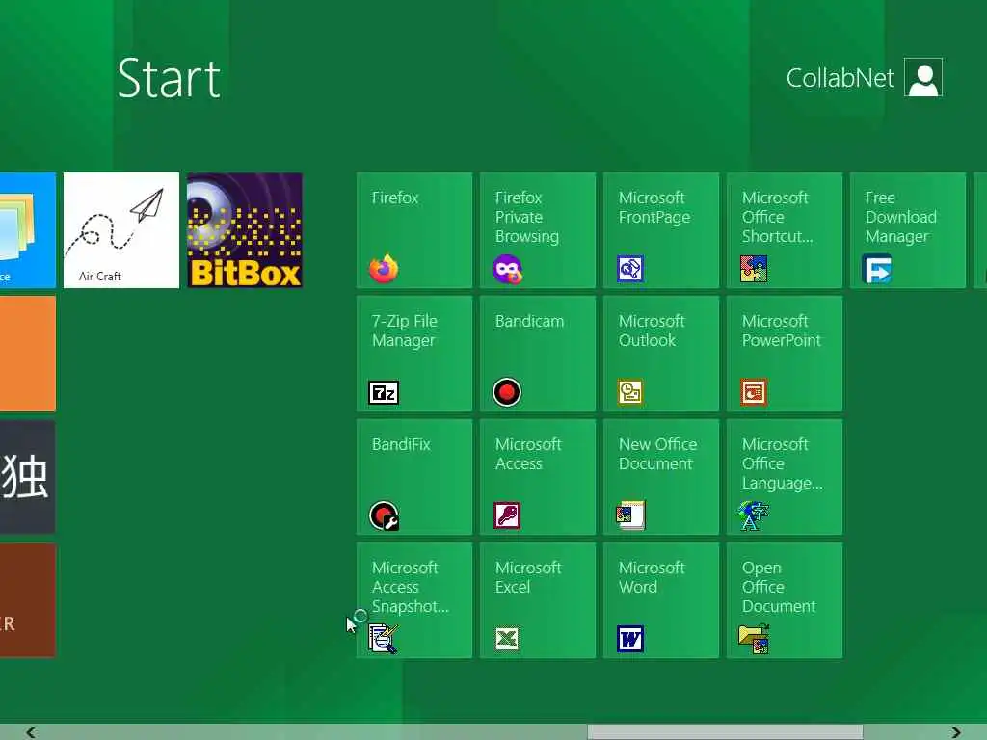
Task: Open the Firefox tile
Action: tap(414, 230)
